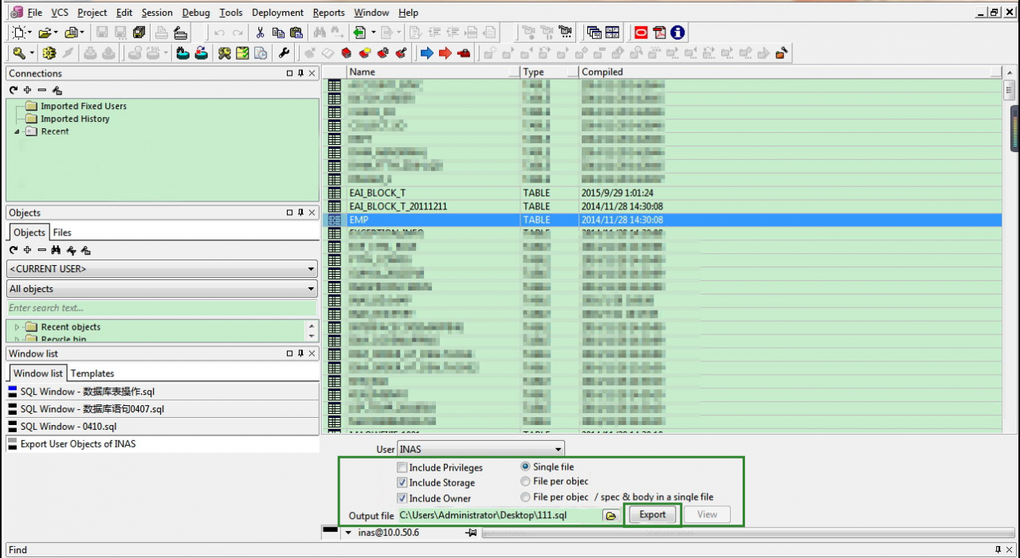Enable the Include Privileges checkbox
Image resolution: width=1020 pixels, height=558 pixels.
point(402,467)
